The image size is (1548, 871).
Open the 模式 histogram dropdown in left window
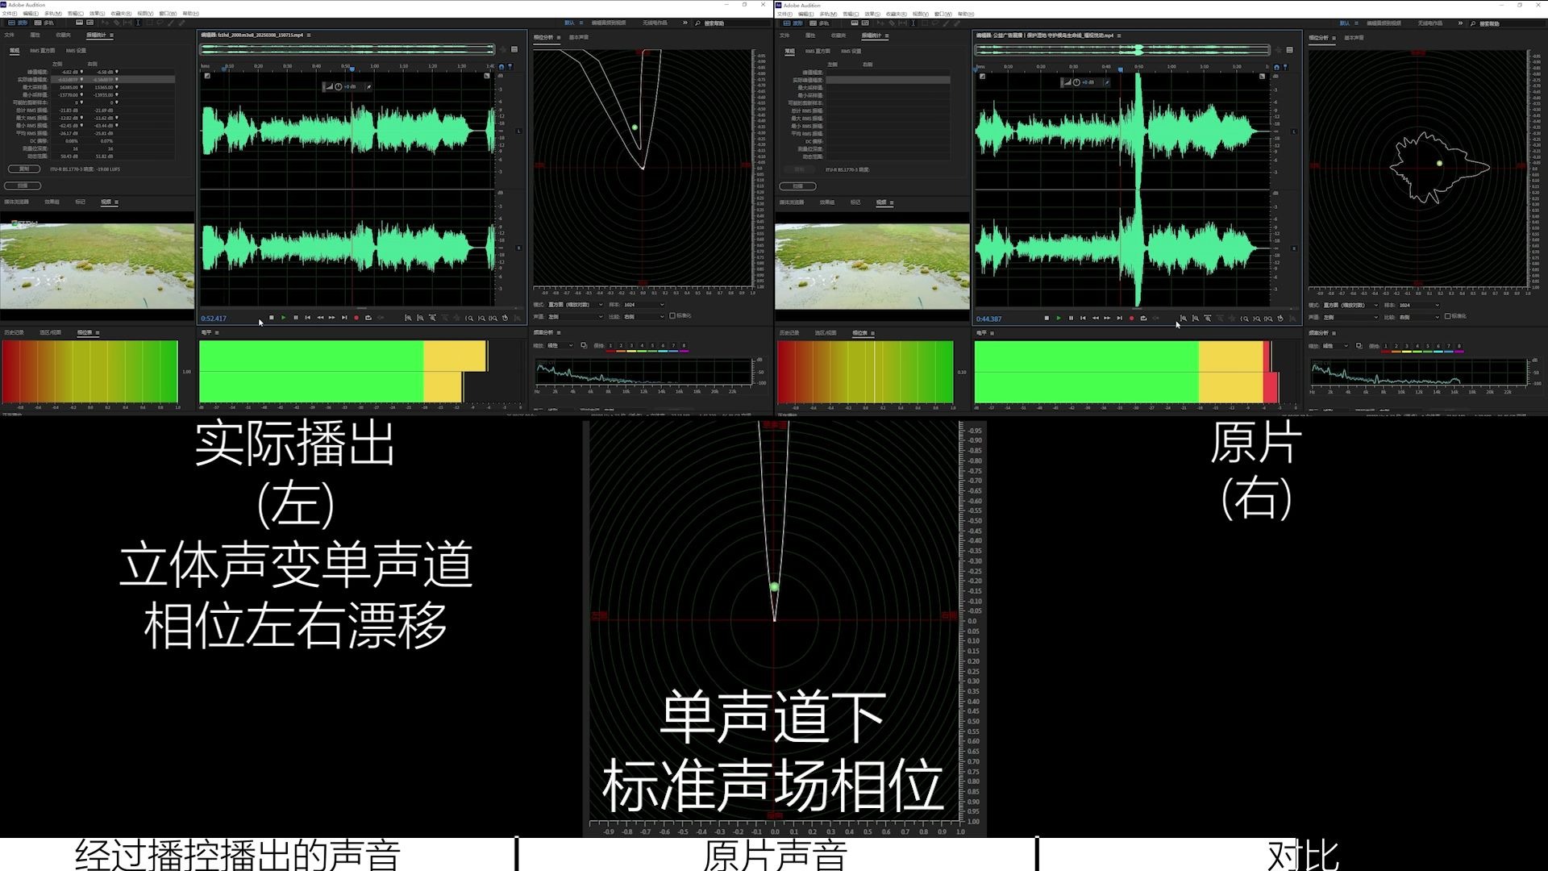(x=575, y=305)
